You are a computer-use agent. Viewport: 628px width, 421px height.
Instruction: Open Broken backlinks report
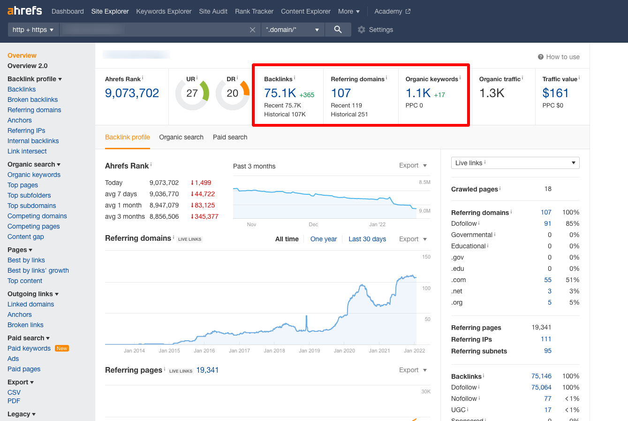click(x=33, y=100)
